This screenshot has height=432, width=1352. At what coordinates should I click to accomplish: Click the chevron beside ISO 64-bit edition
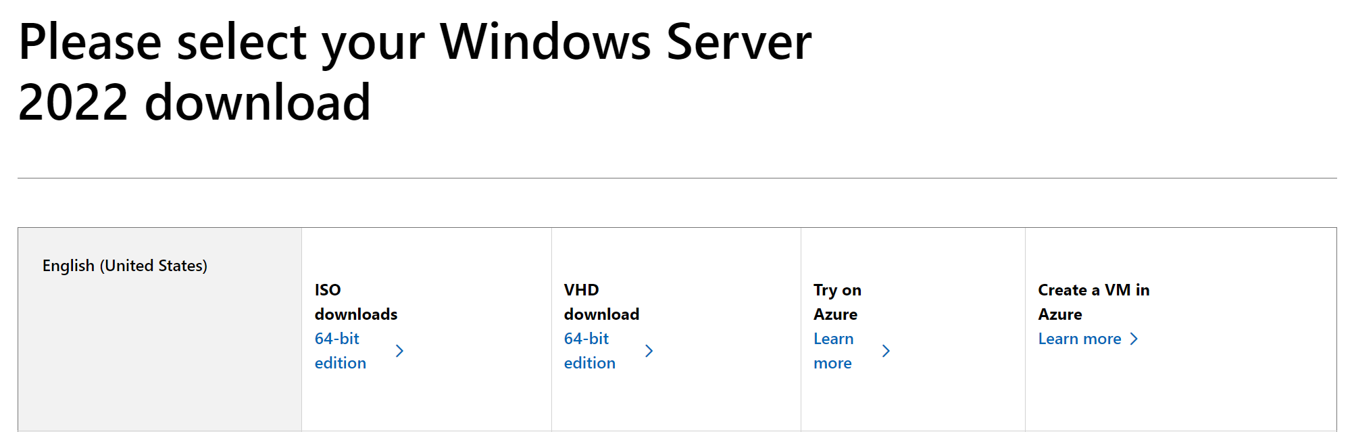(x=399, y=351)
